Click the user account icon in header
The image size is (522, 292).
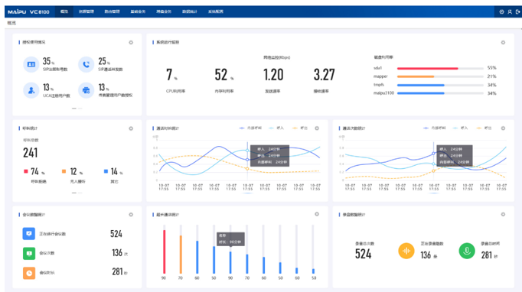[x=510, y=11]
